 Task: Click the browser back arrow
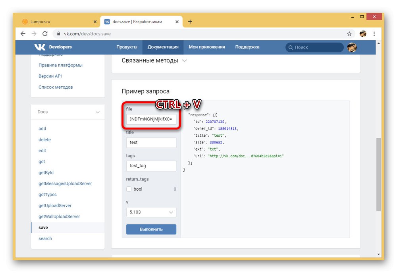click(x=23, y=34)
